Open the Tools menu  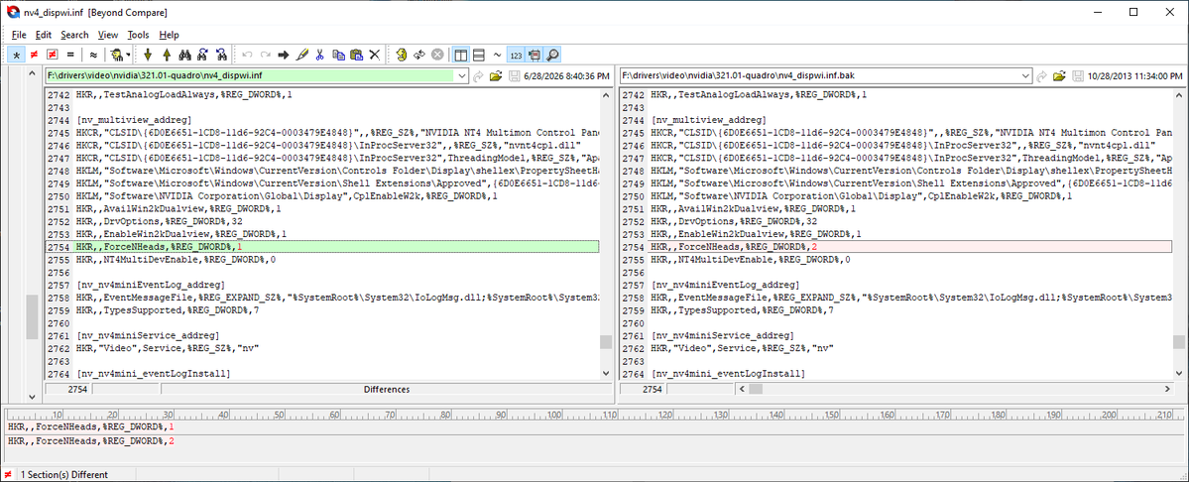(138, 35)
